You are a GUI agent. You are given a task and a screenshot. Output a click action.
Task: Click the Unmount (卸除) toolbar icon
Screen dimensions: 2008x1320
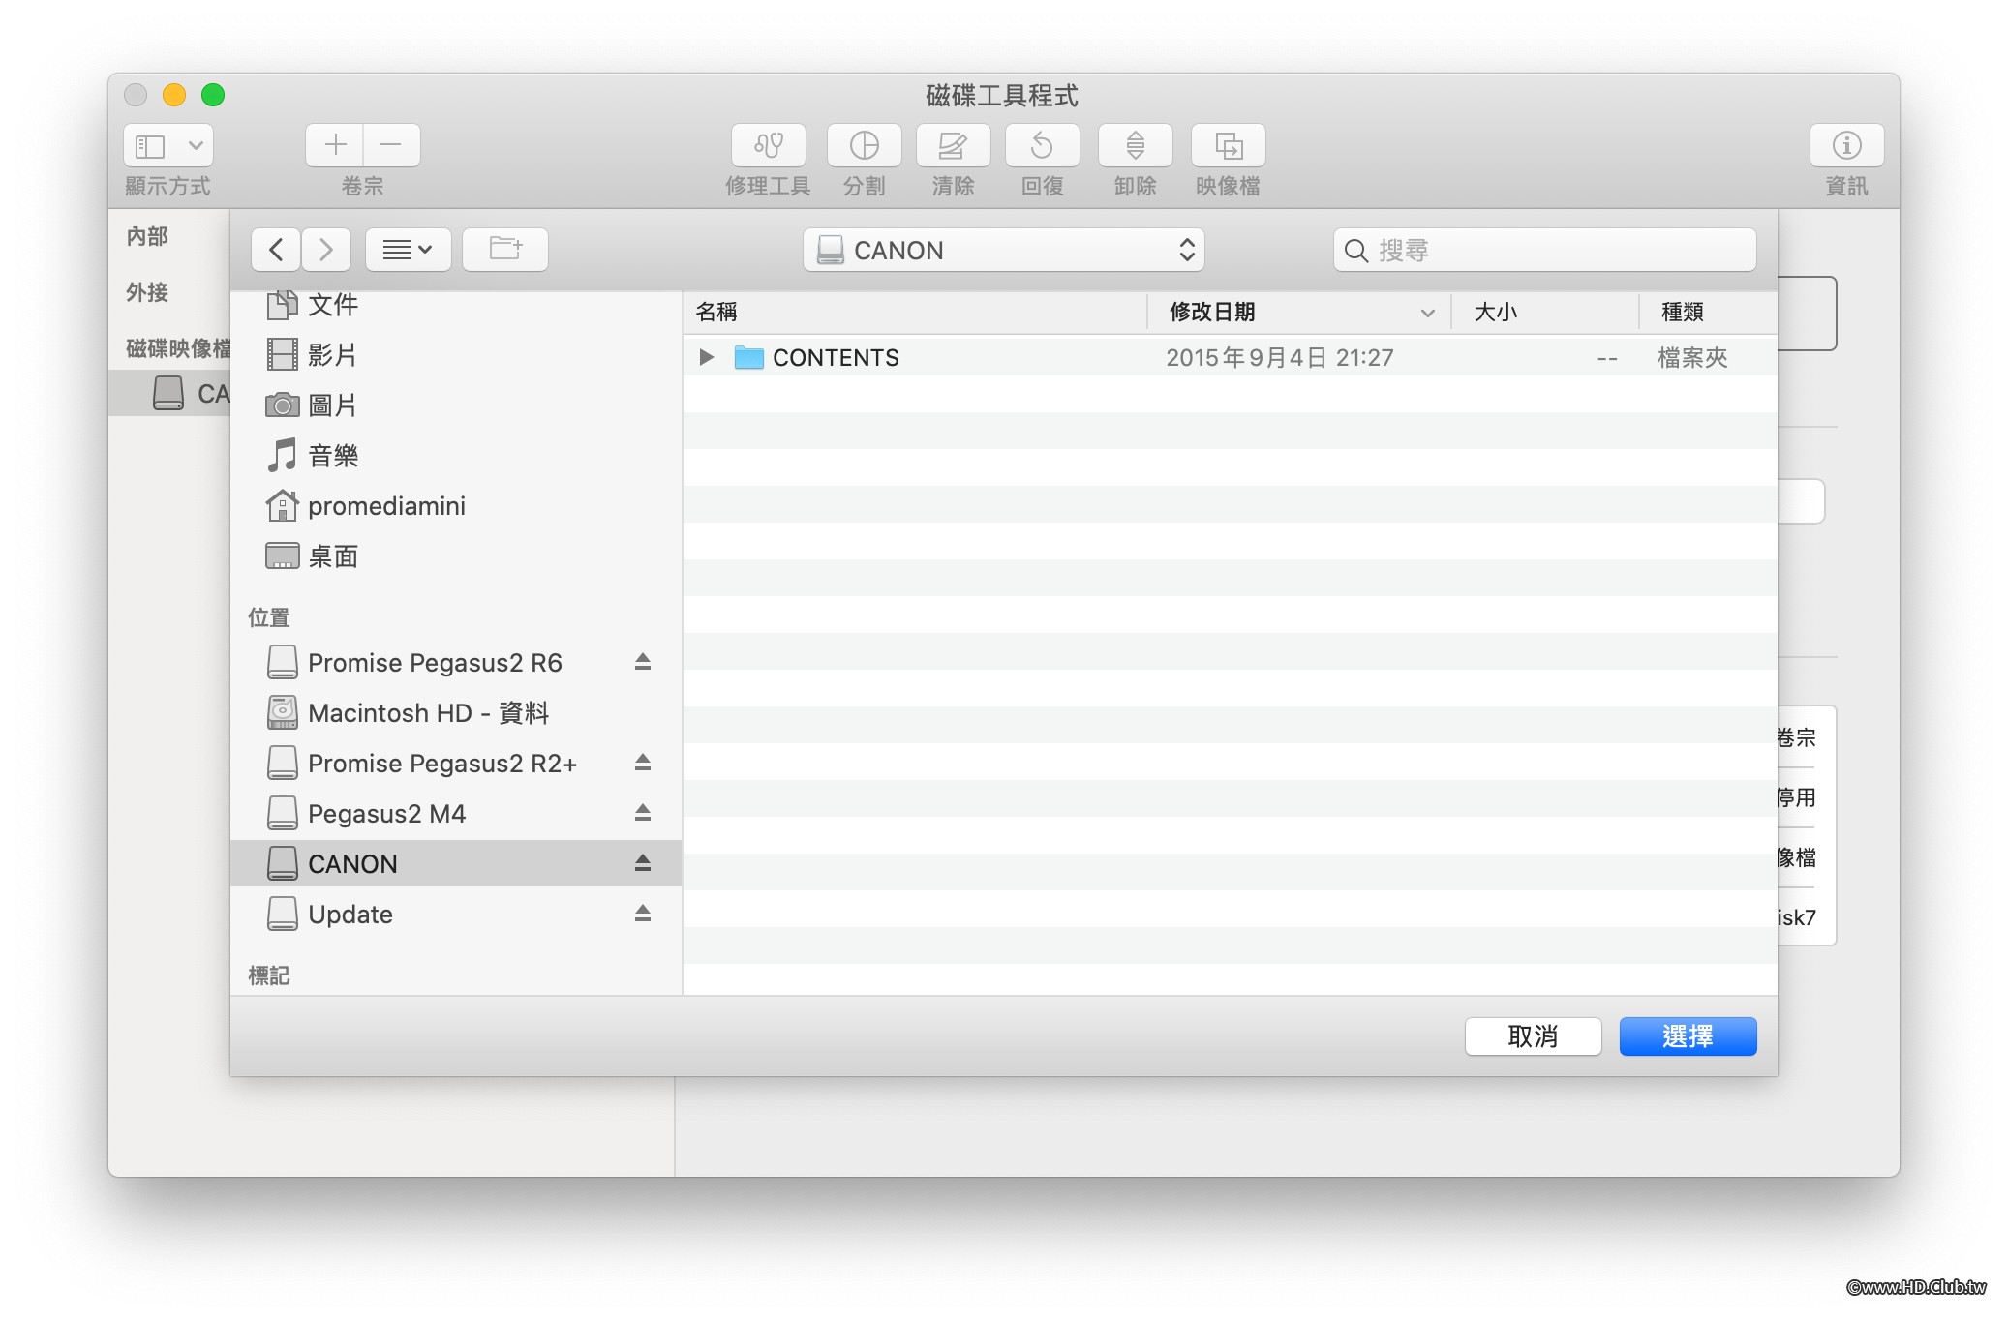[x=1135, y=146]
